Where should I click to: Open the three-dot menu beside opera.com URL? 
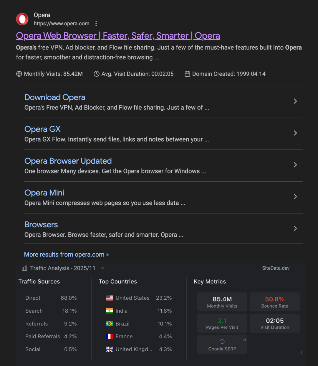96,24
